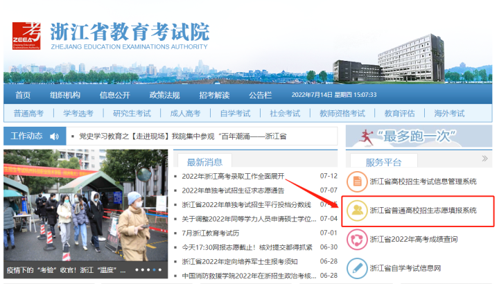Click the 工作动态 label
The image size is (499, 284).
[27, 136]
